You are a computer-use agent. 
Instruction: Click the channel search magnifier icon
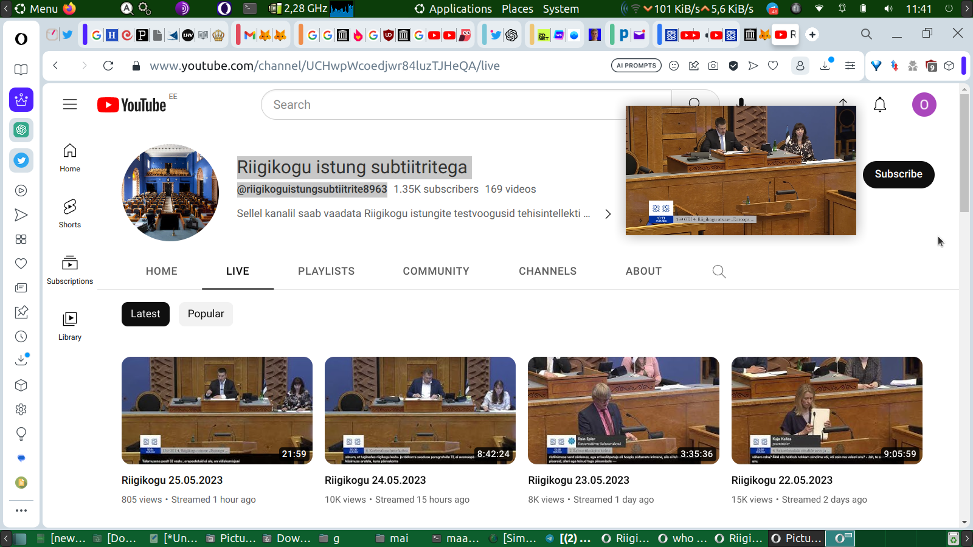tap(719, 272)
